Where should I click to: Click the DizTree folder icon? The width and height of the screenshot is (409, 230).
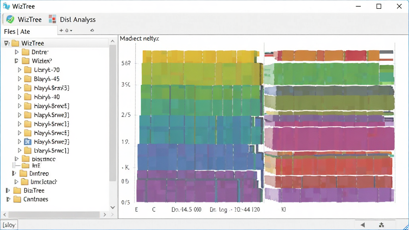17,190
